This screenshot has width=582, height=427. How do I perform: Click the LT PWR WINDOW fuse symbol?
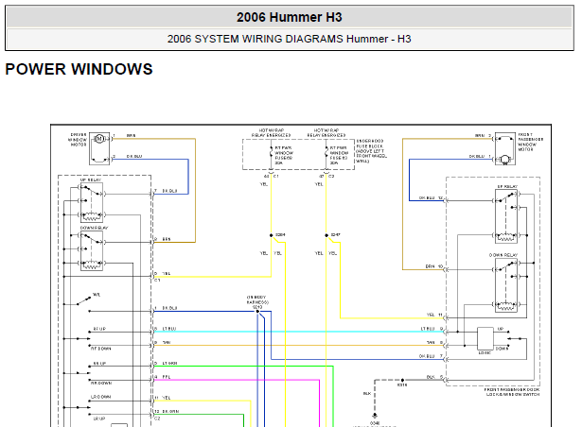click(272, 153)
